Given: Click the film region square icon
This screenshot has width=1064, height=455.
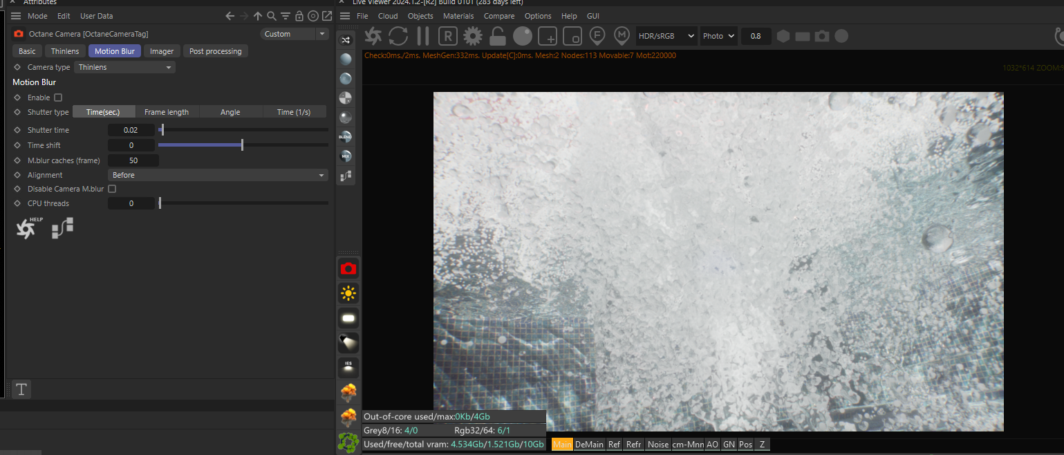Looking at the screenshot, I should click(x=572, y=36).
